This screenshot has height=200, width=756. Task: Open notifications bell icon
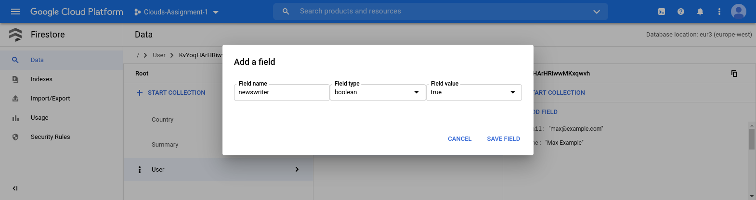point(700,12)
